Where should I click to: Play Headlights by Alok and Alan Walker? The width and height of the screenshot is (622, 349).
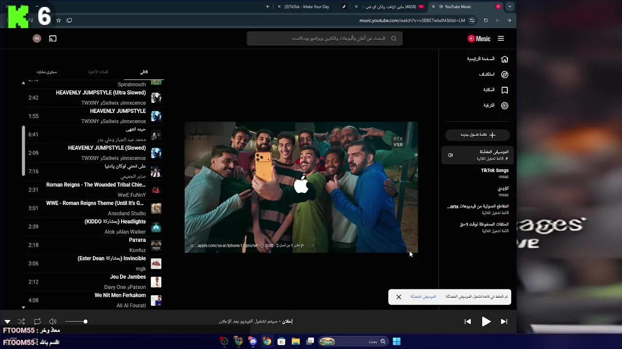(95, 227)
